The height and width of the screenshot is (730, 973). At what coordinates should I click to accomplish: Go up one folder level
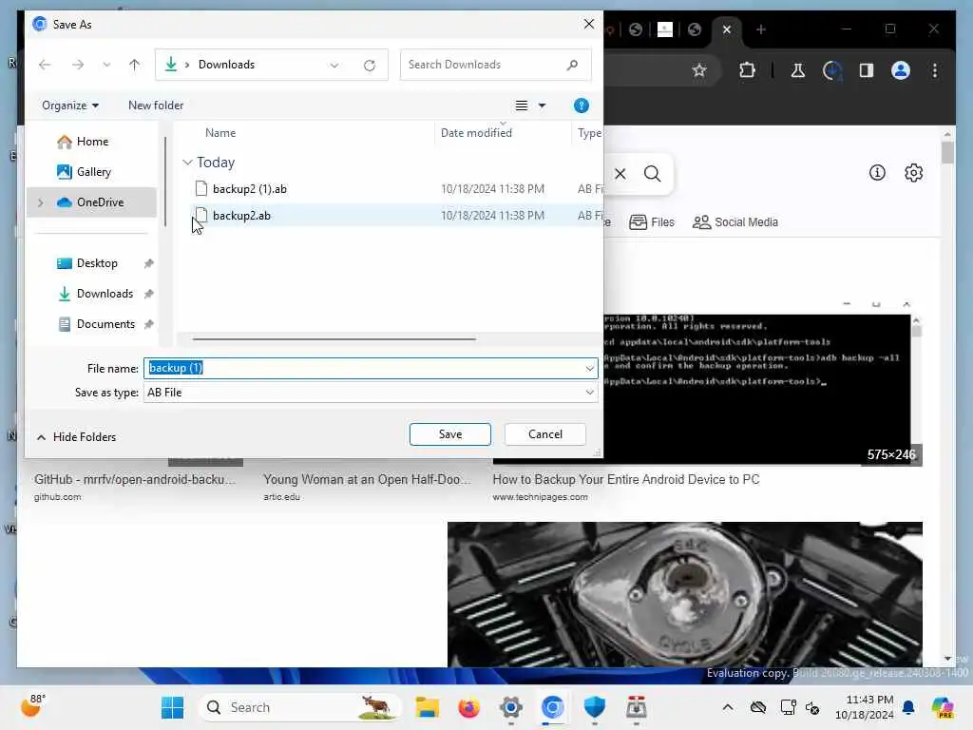click(135, 65)
